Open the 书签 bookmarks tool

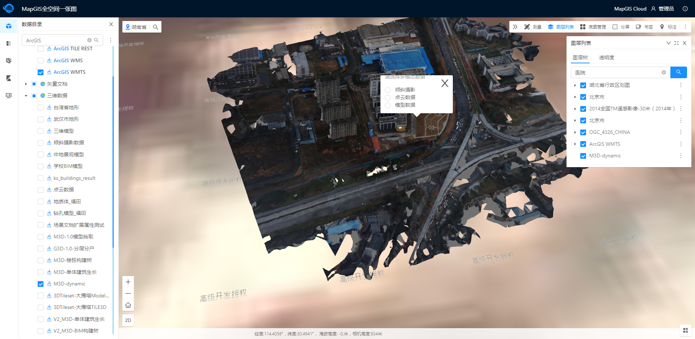644,27
